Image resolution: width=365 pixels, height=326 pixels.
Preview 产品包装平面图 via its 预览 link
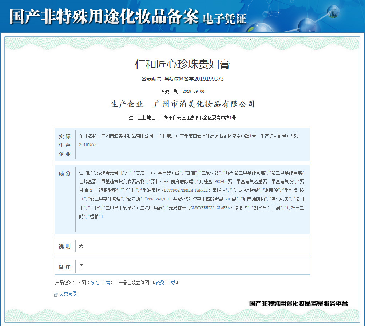(95, 282)
